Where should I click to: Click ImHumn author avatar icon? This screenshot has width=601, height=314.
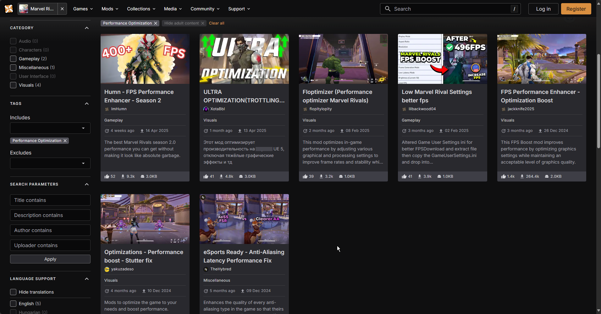(x=107, y=109)
